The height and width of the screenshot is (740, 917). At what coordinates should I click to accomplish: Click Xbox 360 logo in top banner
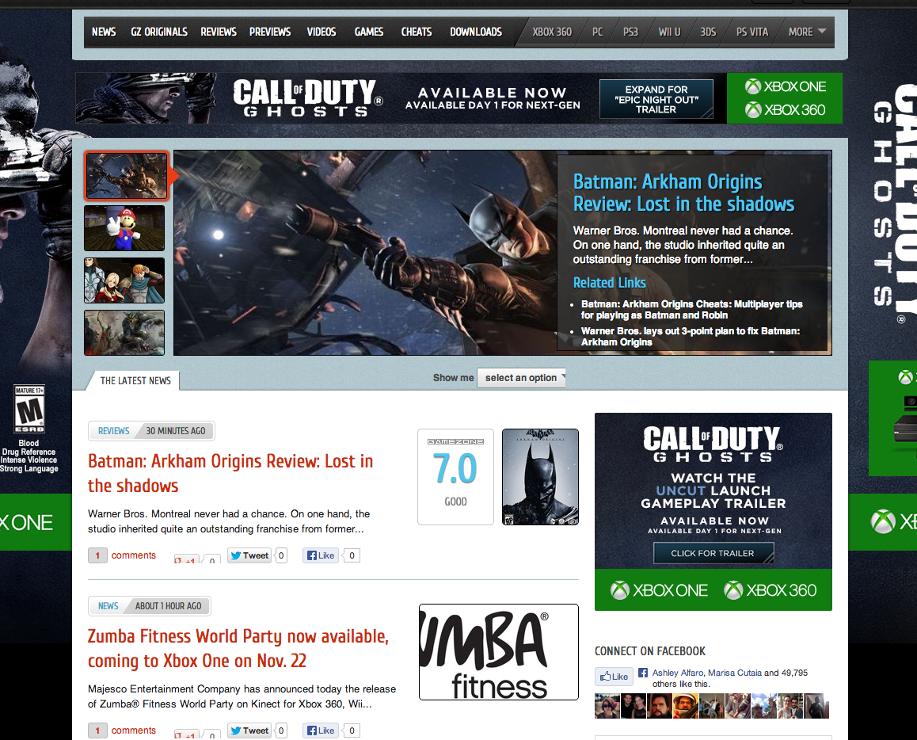pos(785,109)
